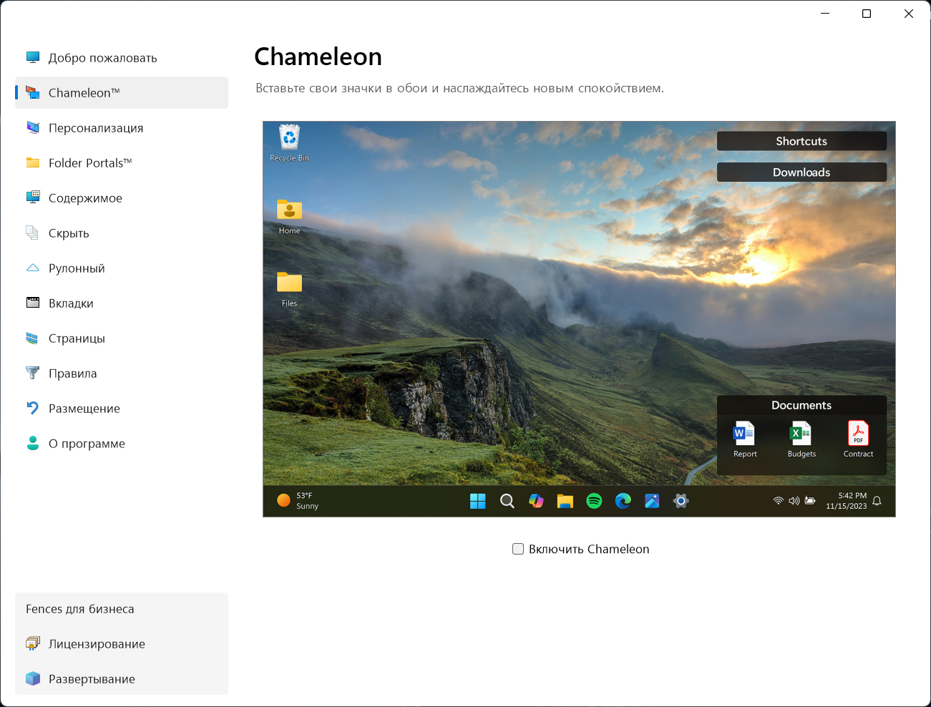Click the Budgets Excel file in the preview

(801, 439)
